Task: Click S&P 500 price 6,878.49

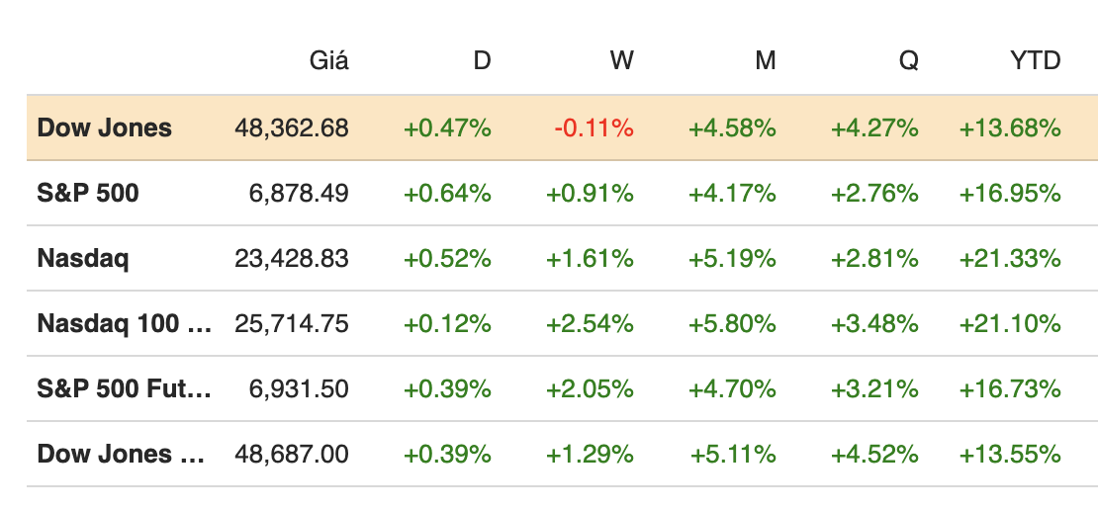Action: (x=298, y=193)
